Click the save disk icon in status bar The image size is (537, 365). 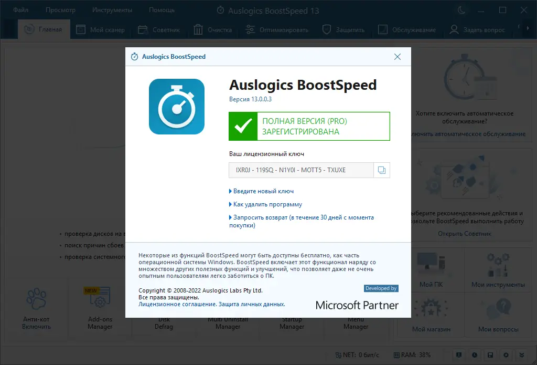490,355
